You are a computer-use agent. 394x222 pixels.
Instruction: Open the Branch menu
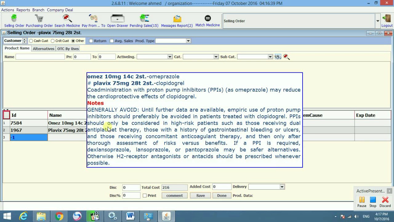(x=38, y=10)
